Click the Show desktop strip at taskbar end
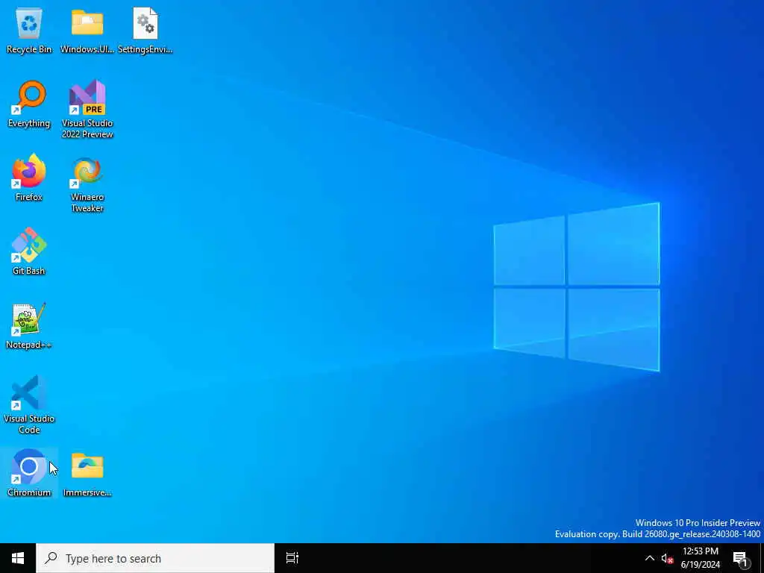The height and width of the screenshot is (573, 764). point(761,558)
